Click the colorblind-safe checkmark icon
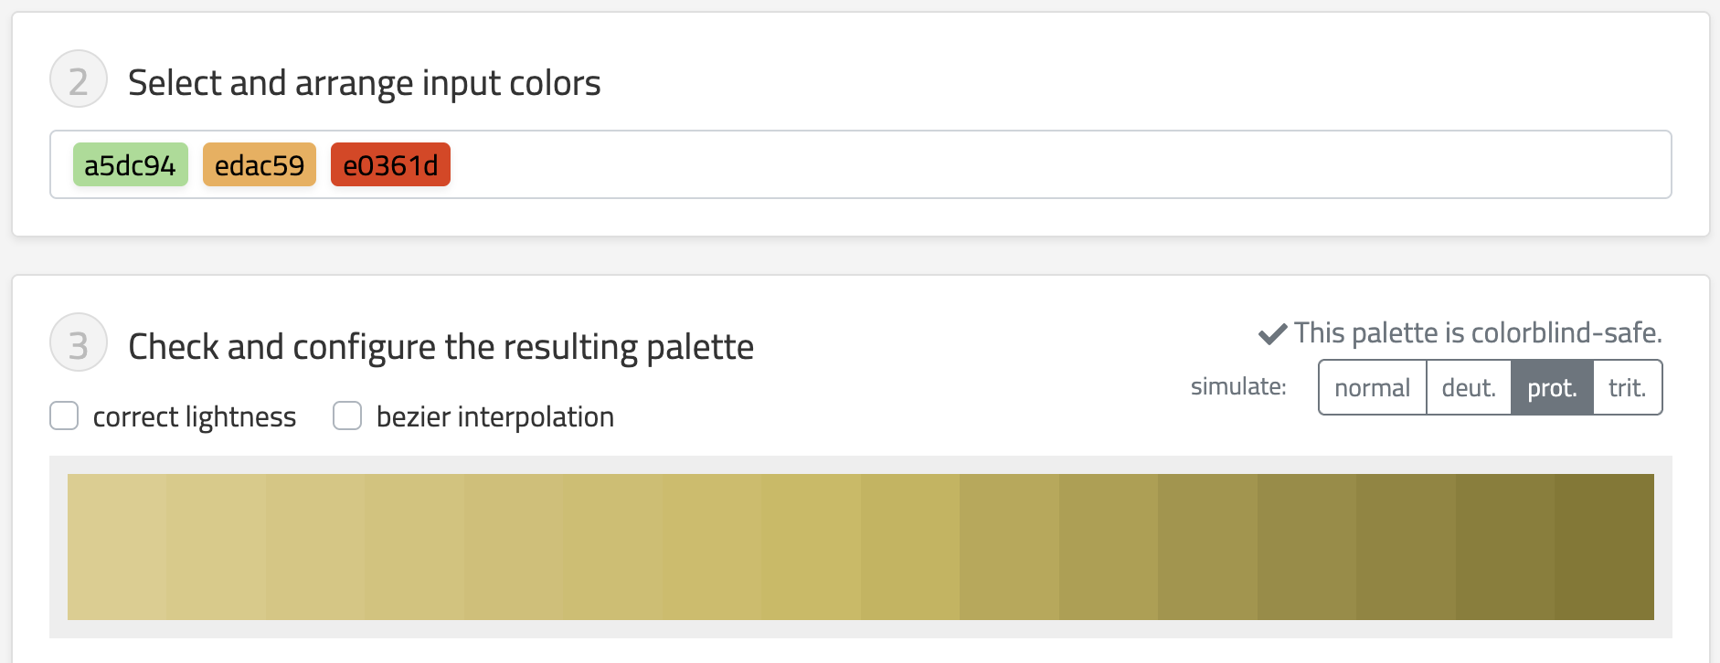1720x663 pixels. (x=1272, y=334)
